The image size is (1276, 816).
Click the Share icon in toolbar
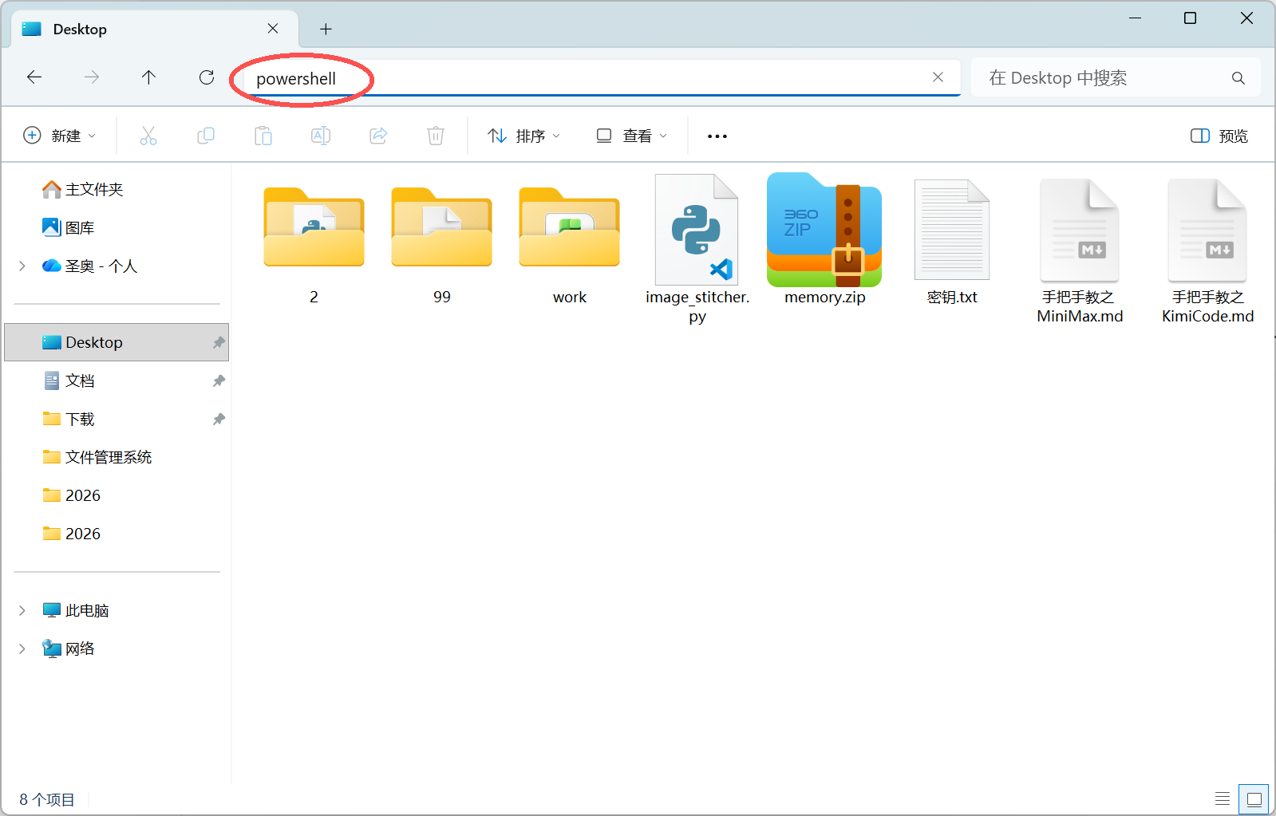coord(378,136)
